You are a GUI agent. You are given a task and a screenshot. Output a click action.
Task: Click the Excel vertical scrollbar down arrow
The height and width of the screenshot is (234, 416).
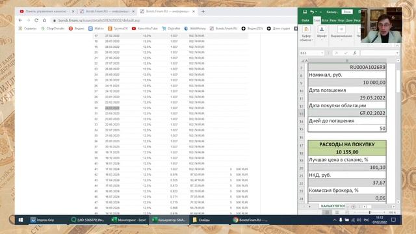pyautogui.click(x=398, y=202)
